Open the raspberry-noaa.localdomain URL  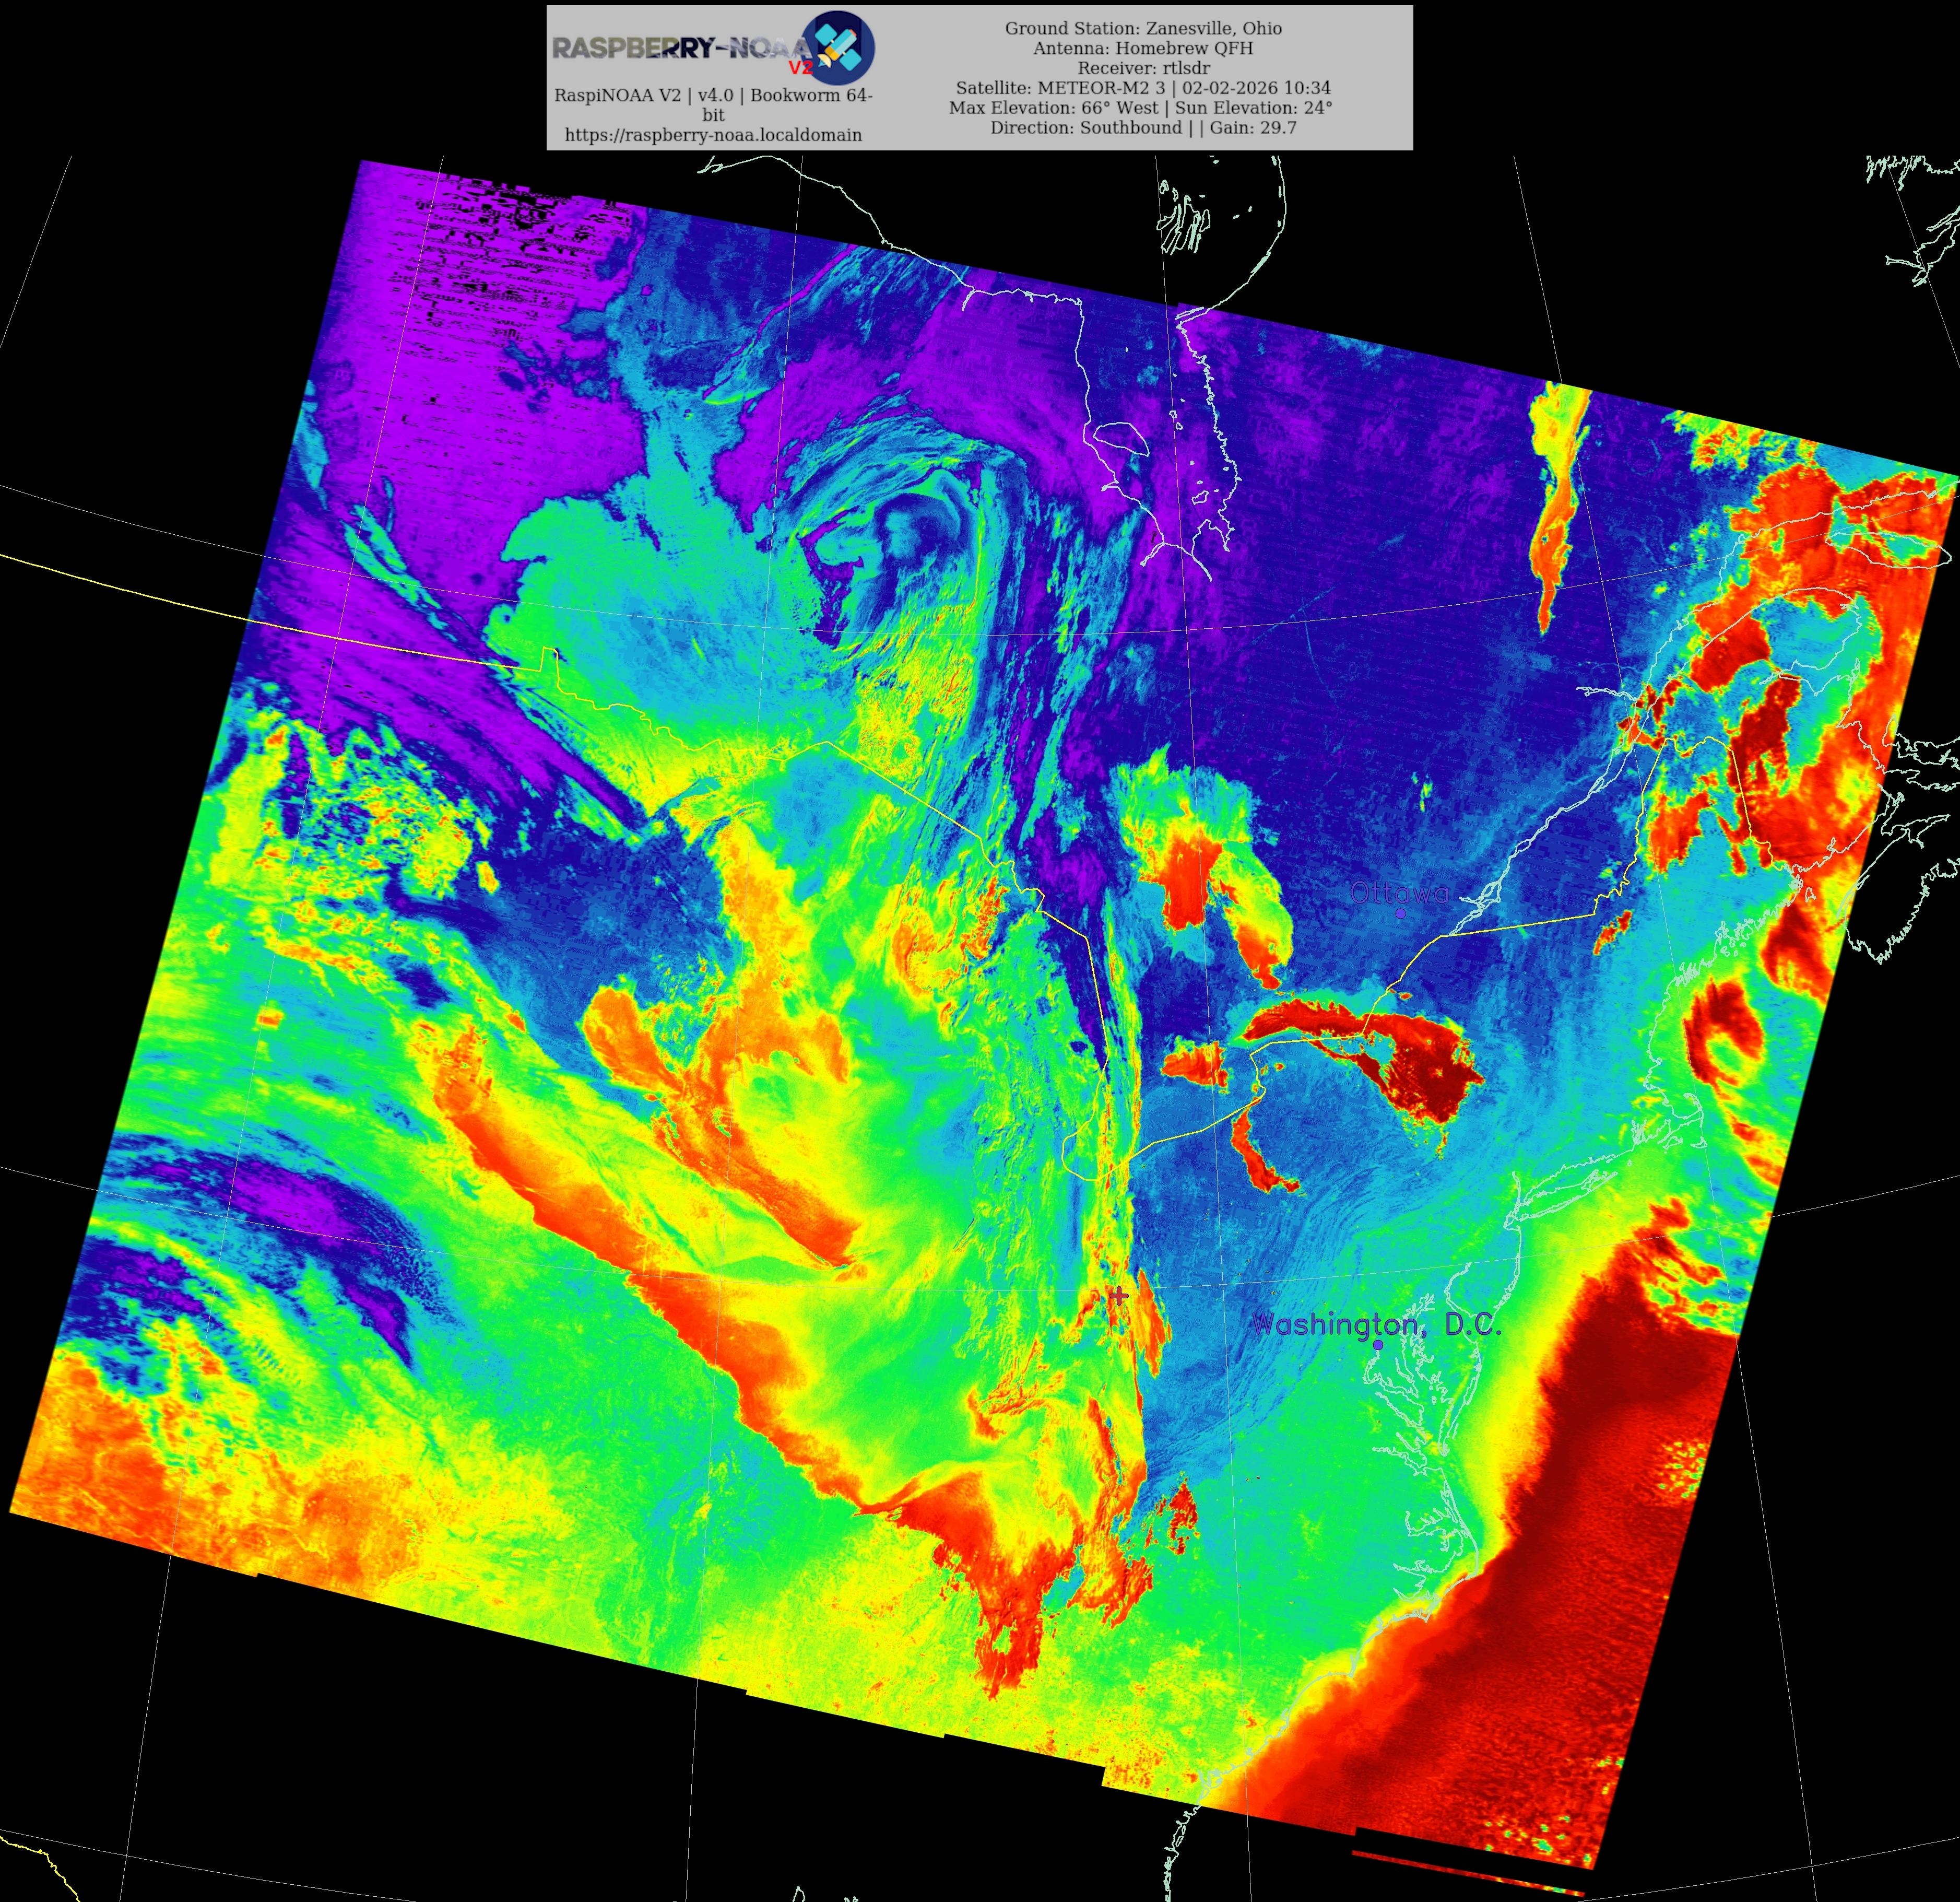pos(713,135)
